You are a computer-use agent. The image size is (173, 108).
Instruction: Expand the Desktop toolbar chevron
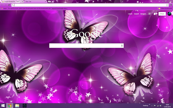click(149, 104)
